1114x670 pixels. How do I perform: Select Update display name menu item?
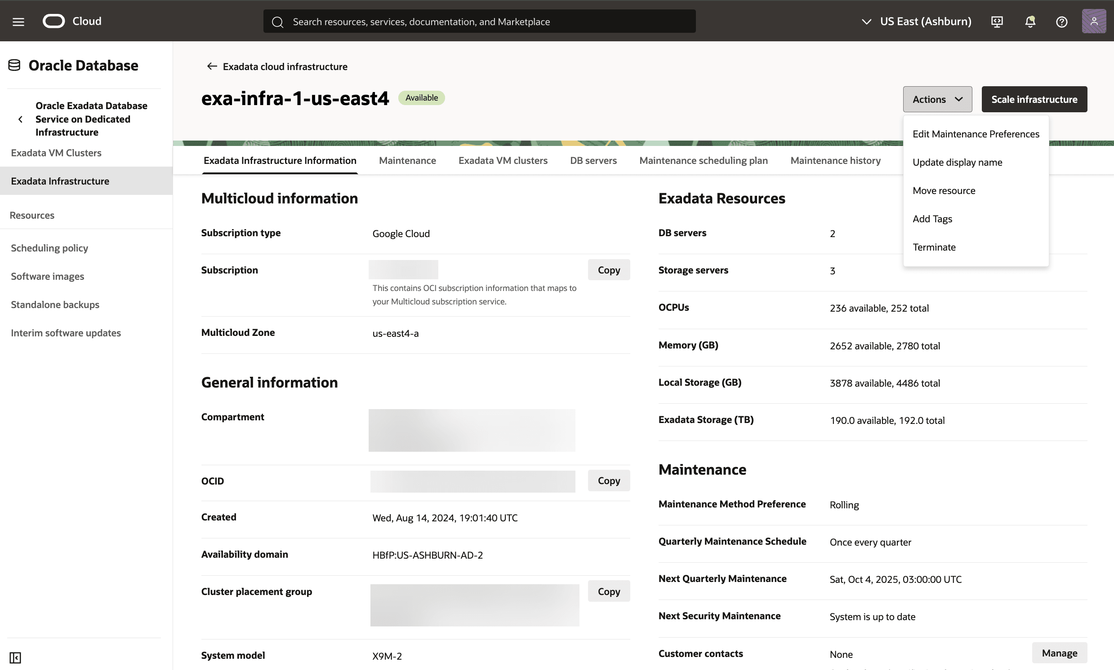click(957, 162)
